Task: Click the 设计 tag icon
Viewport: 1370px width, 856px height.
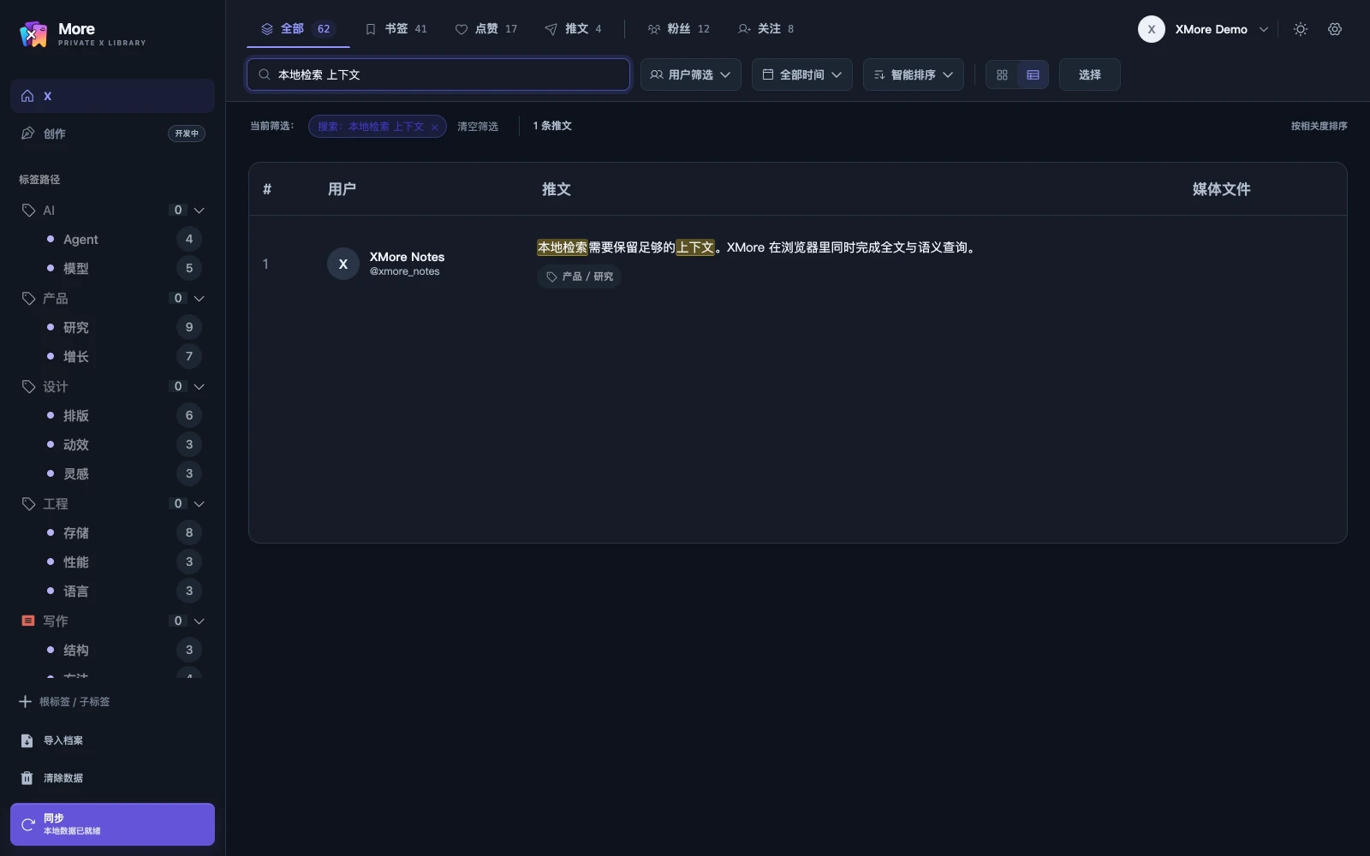Action: [28, 387]
